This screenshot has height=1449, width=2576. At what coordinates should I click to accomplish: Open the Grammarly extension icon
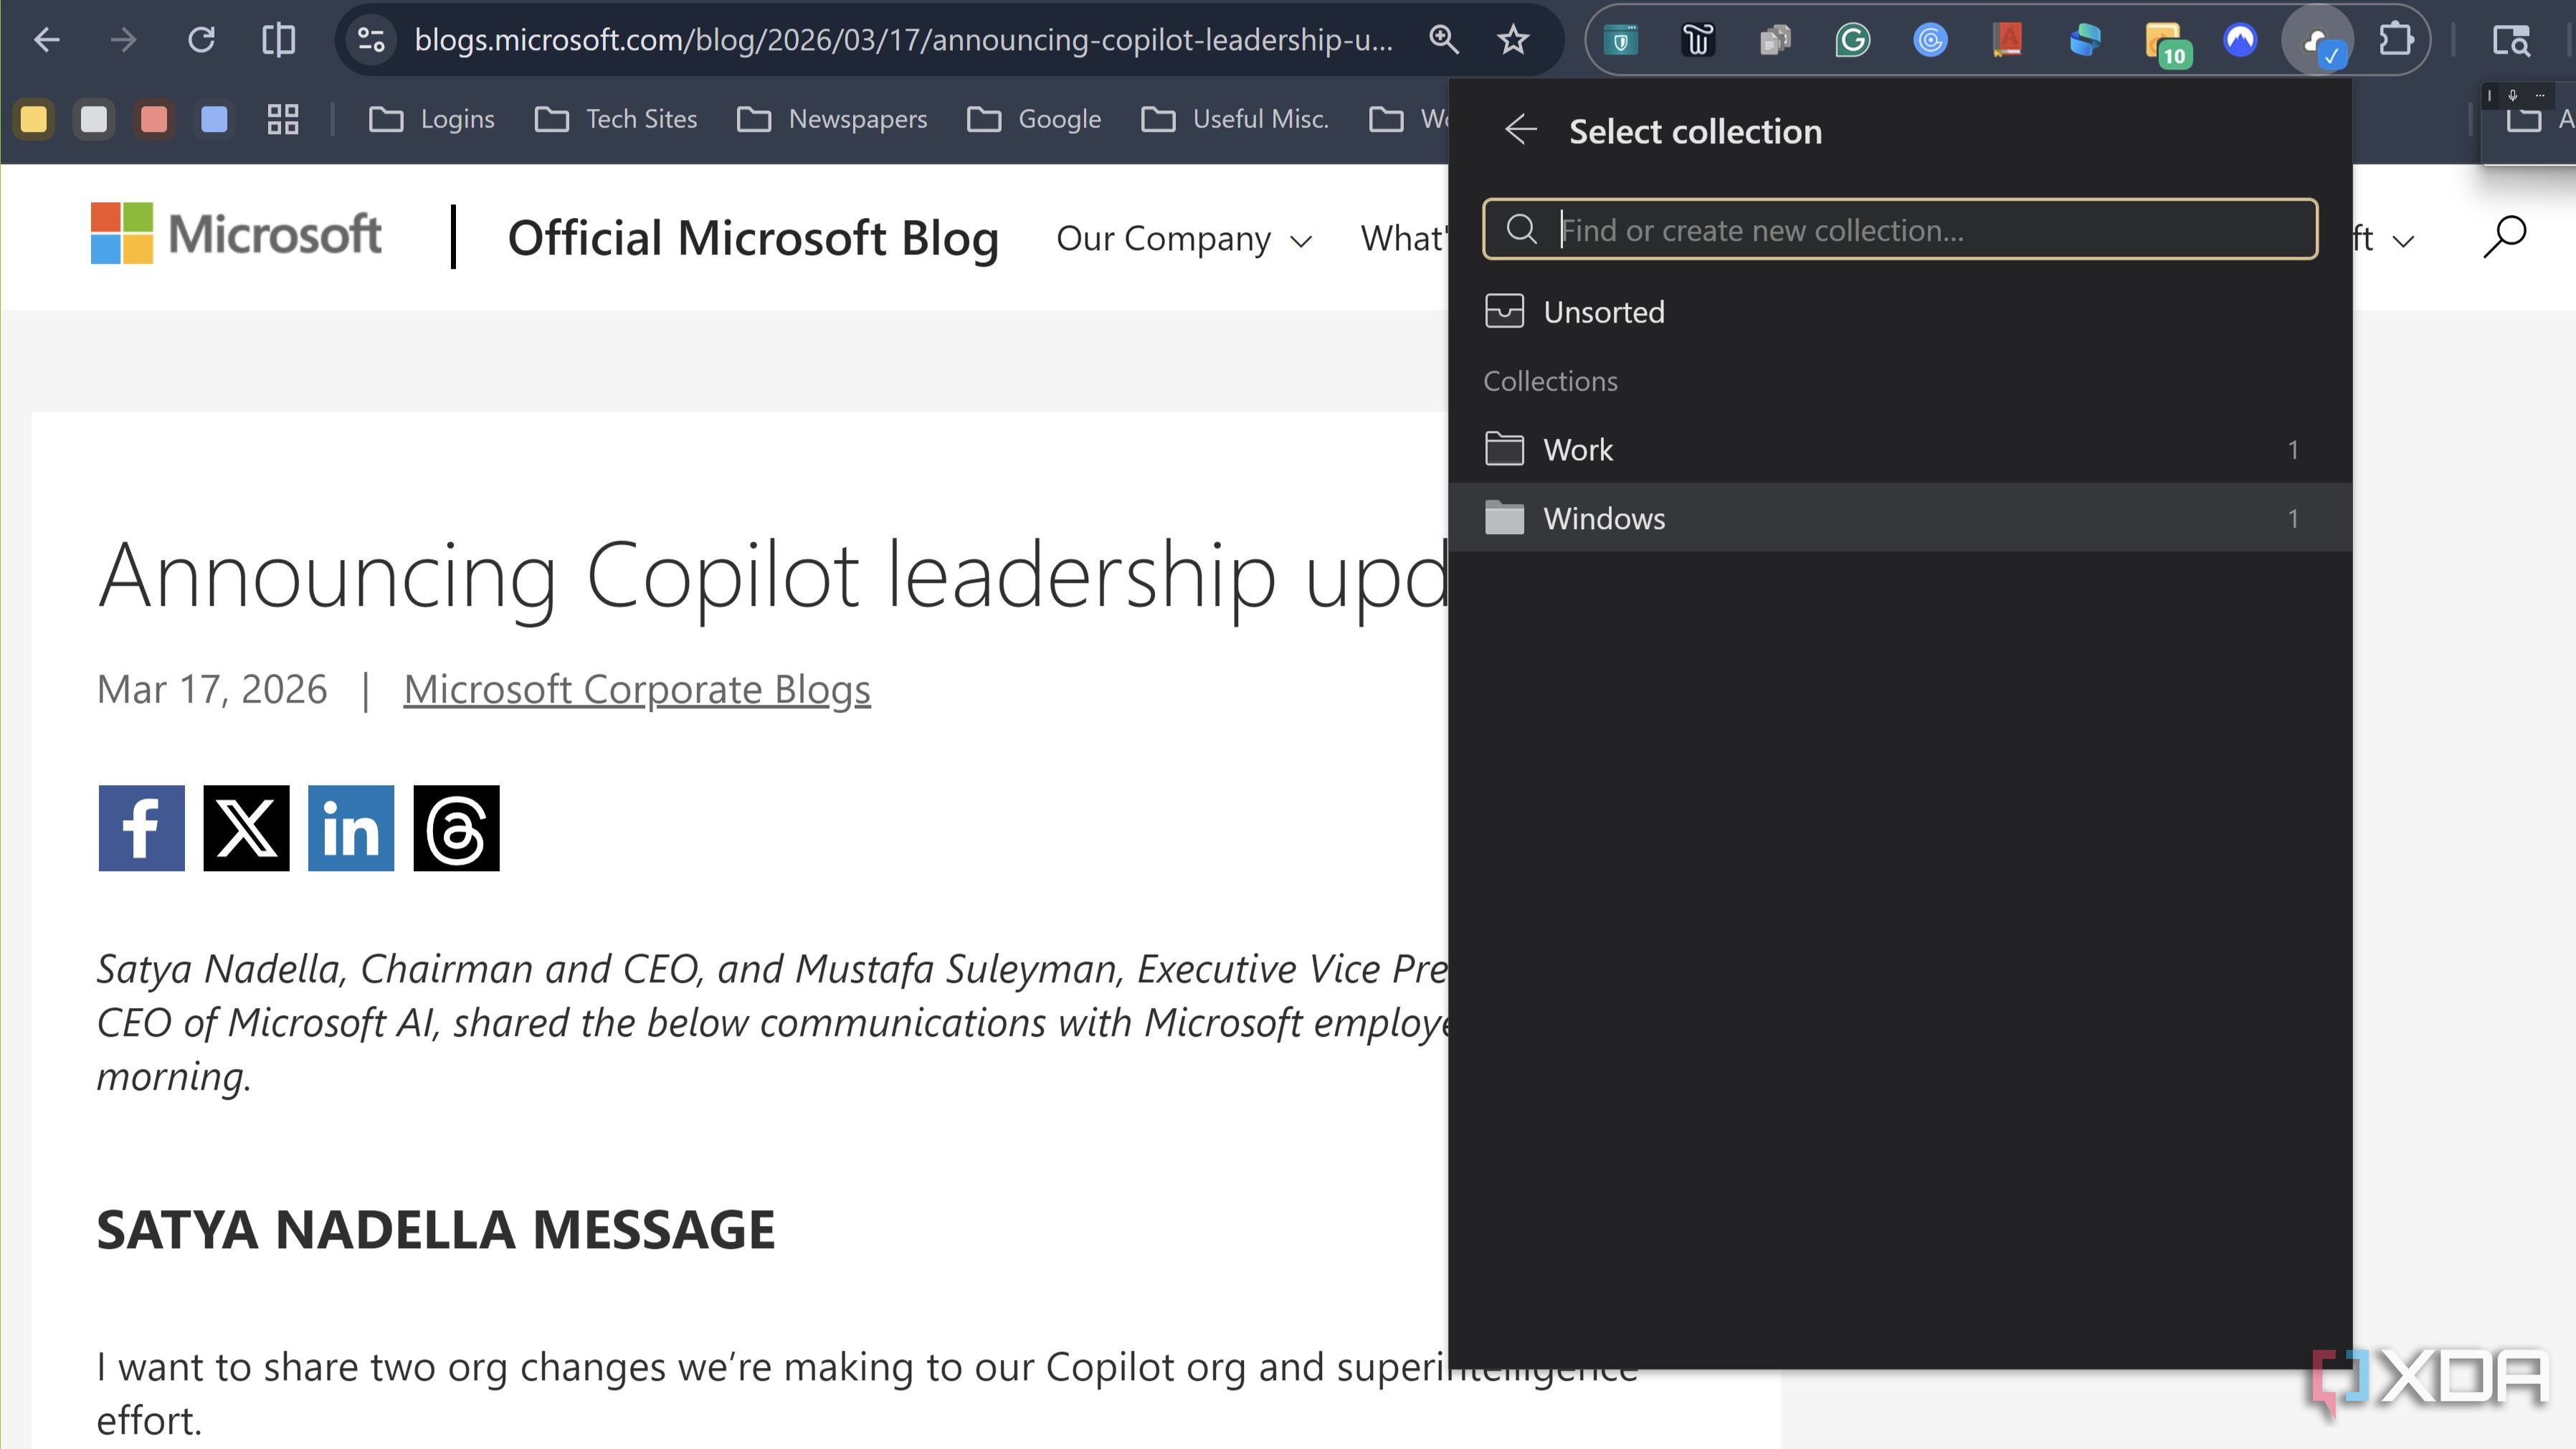click(1853, 40)
